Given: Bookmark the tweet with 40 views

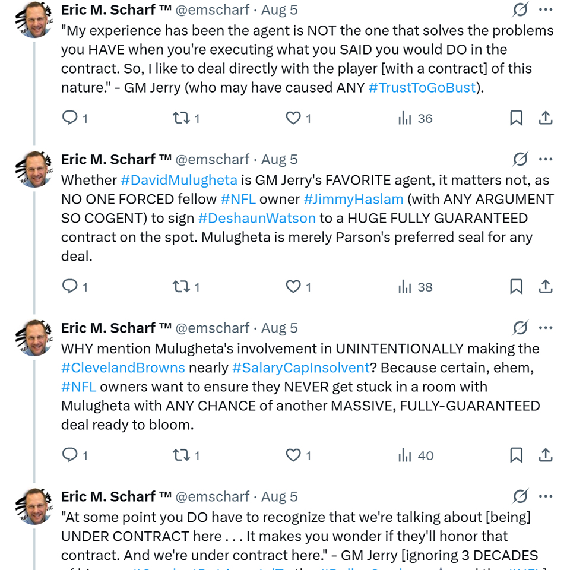Looking at the screenshot, I should [516, 455].
